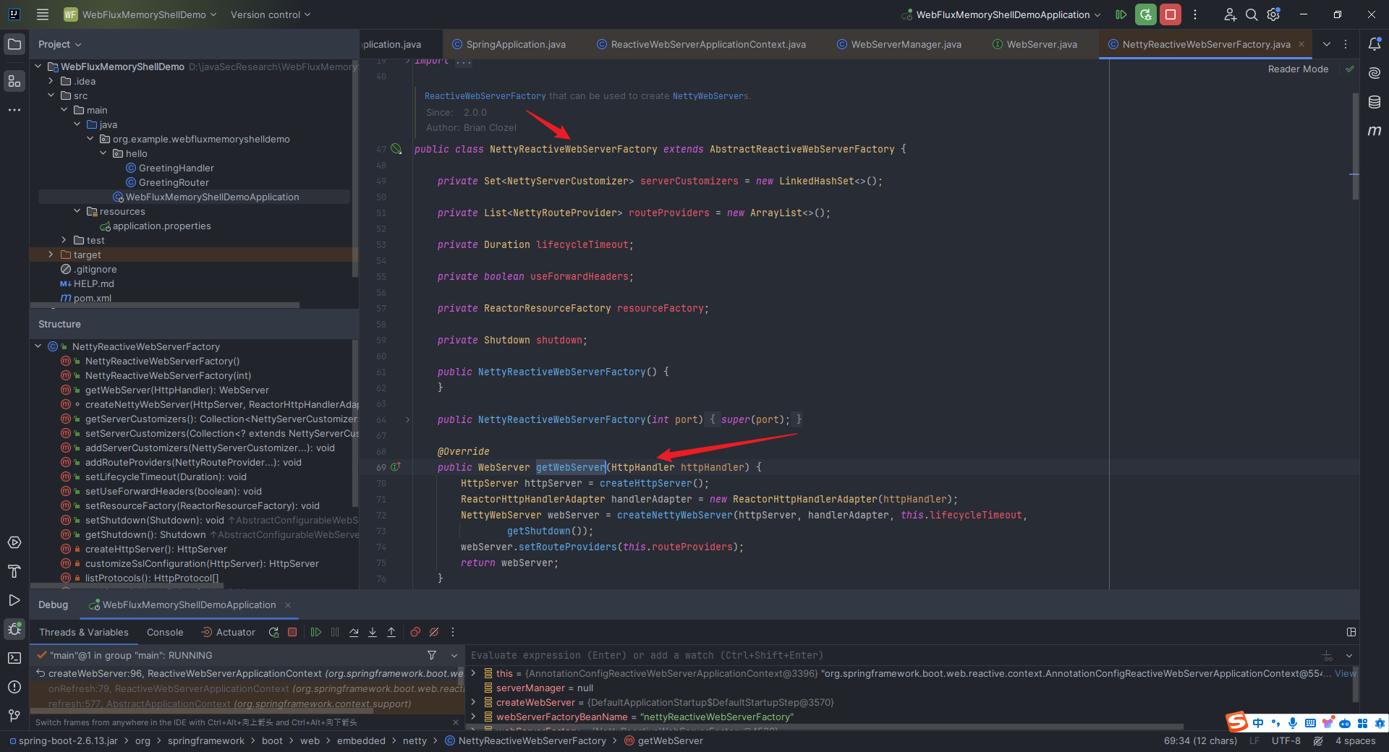Resume program in Debug panel toolbar
1389x752 pixels.
pyautogui.click(x=316, y=632)
